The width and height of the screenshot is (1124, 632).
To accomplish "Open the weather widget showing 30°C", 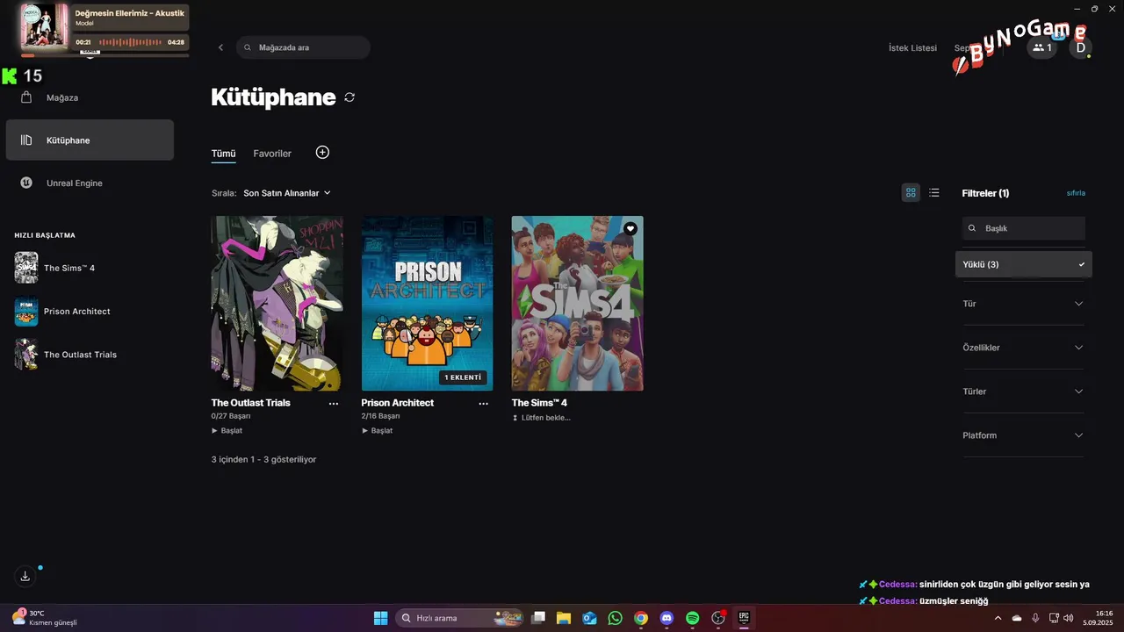I will click(x=44, y=618).
